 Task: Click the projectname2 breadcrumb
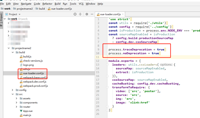(23, 9)
